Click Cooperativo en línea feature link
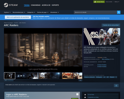Screen dimensions: 124x99 (93, 97)
